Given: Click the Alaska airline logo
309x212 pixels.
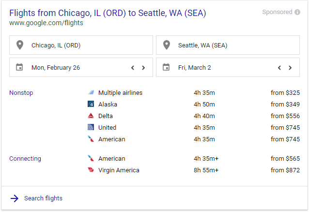Looking at the screenshot, I should [91, 104].
